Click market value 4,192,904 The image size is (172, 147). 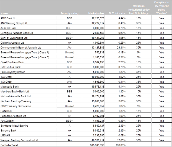click(98, 116)
